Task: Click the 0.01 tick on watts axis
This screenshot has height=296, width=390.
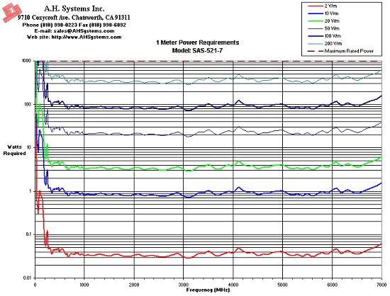Action: [28, 278]
